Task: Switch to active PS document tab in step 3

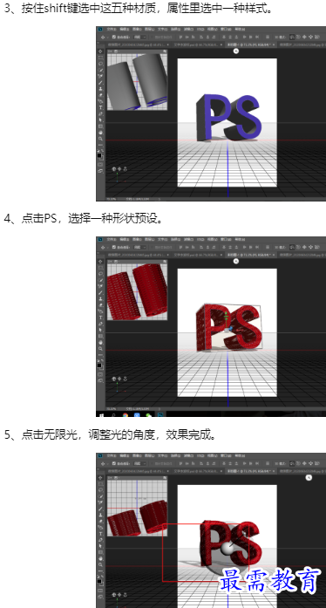Action: click(250, 44)
